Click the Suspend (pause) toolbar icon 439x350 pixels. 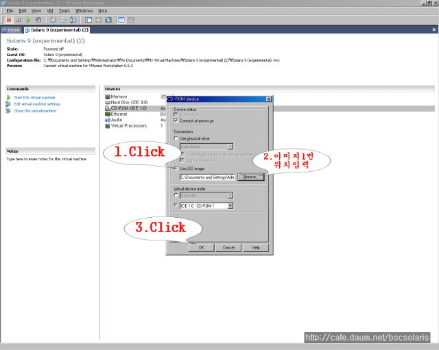click(x=19, y=20)
